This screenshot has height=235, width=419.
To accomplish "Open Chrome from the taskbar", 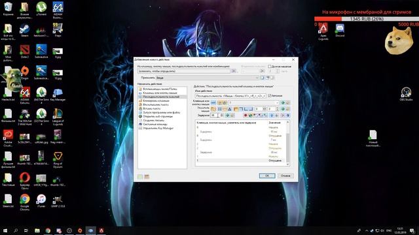I will pyautogui.click(x=48, y=230).
